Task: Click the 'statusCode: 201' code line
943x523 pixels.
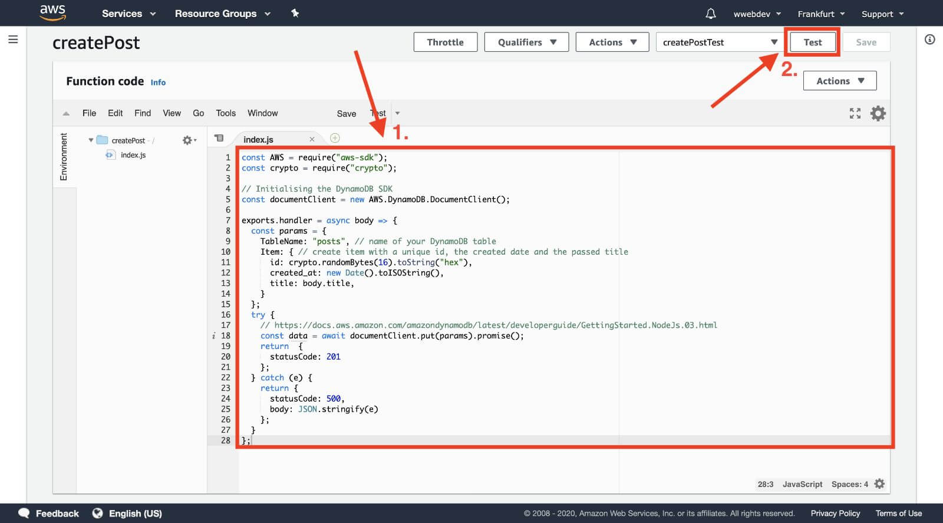Action: (x=305, y=356)
